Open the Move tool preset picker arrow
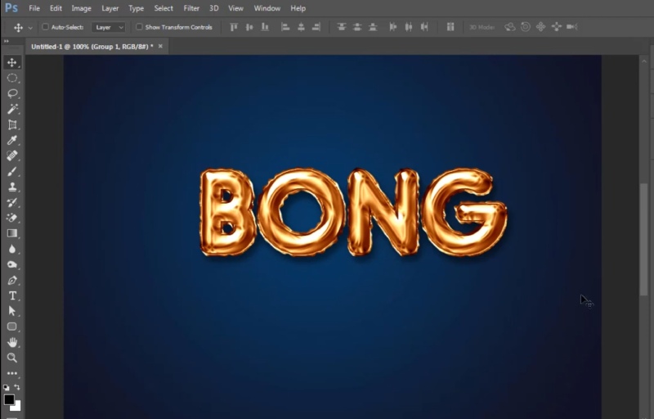Viewport: 654px width, 419px height. click(x=30, y=27)
